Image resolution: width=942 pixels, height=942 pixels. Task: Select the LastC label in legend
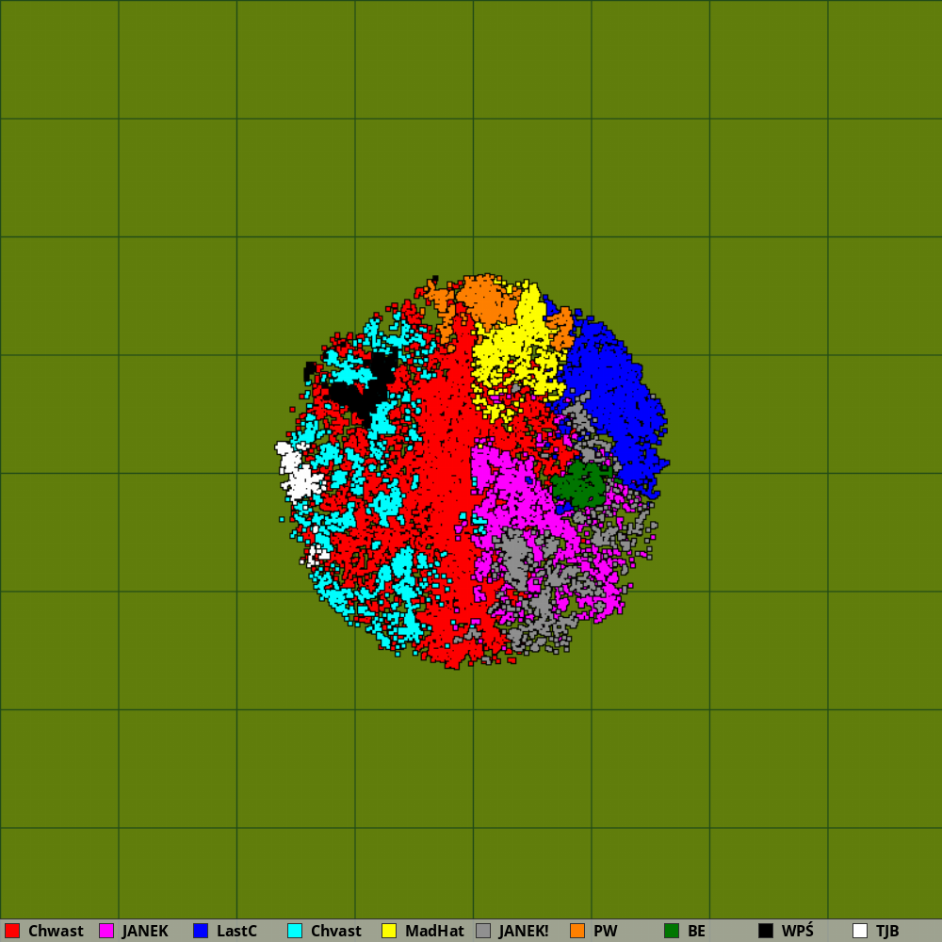(236, 931)
